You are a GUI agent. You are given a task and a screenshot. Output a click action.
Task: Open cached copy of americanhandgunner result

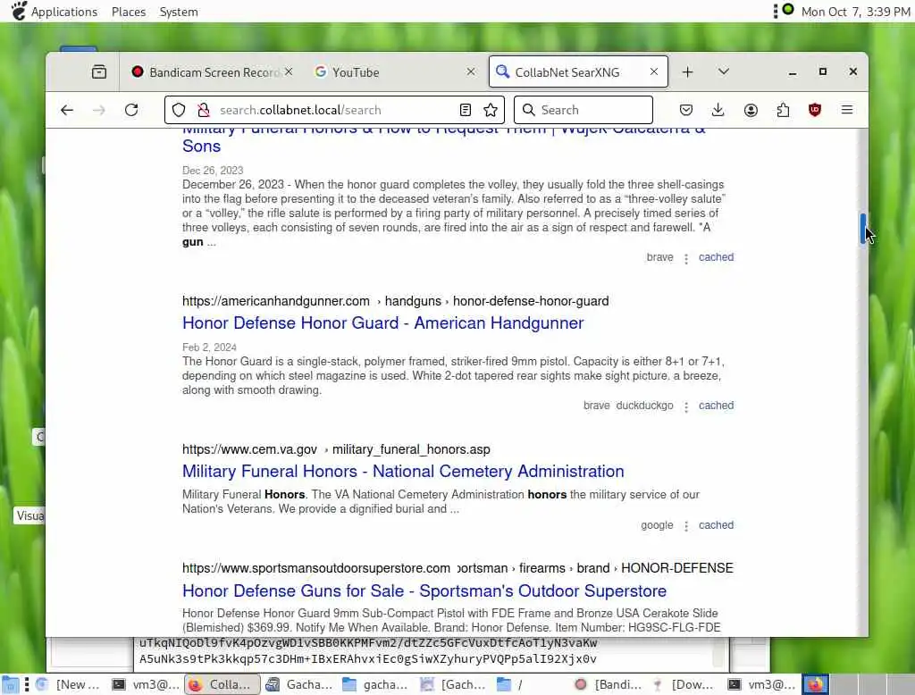coord(716,405)
